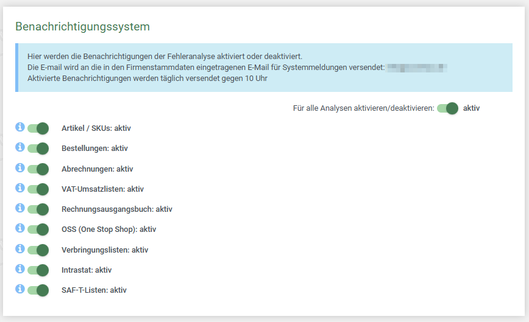Show info for SAF-T-Listen
The width and height of the screenshot is (529, 322).
point(20,289)
